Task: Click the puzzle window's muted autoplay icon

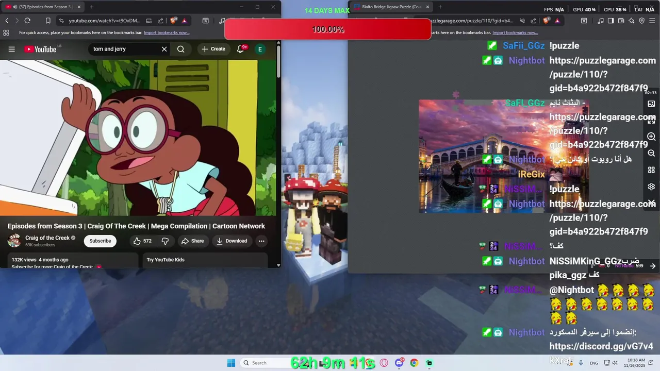Action: (x=522, y=21)
